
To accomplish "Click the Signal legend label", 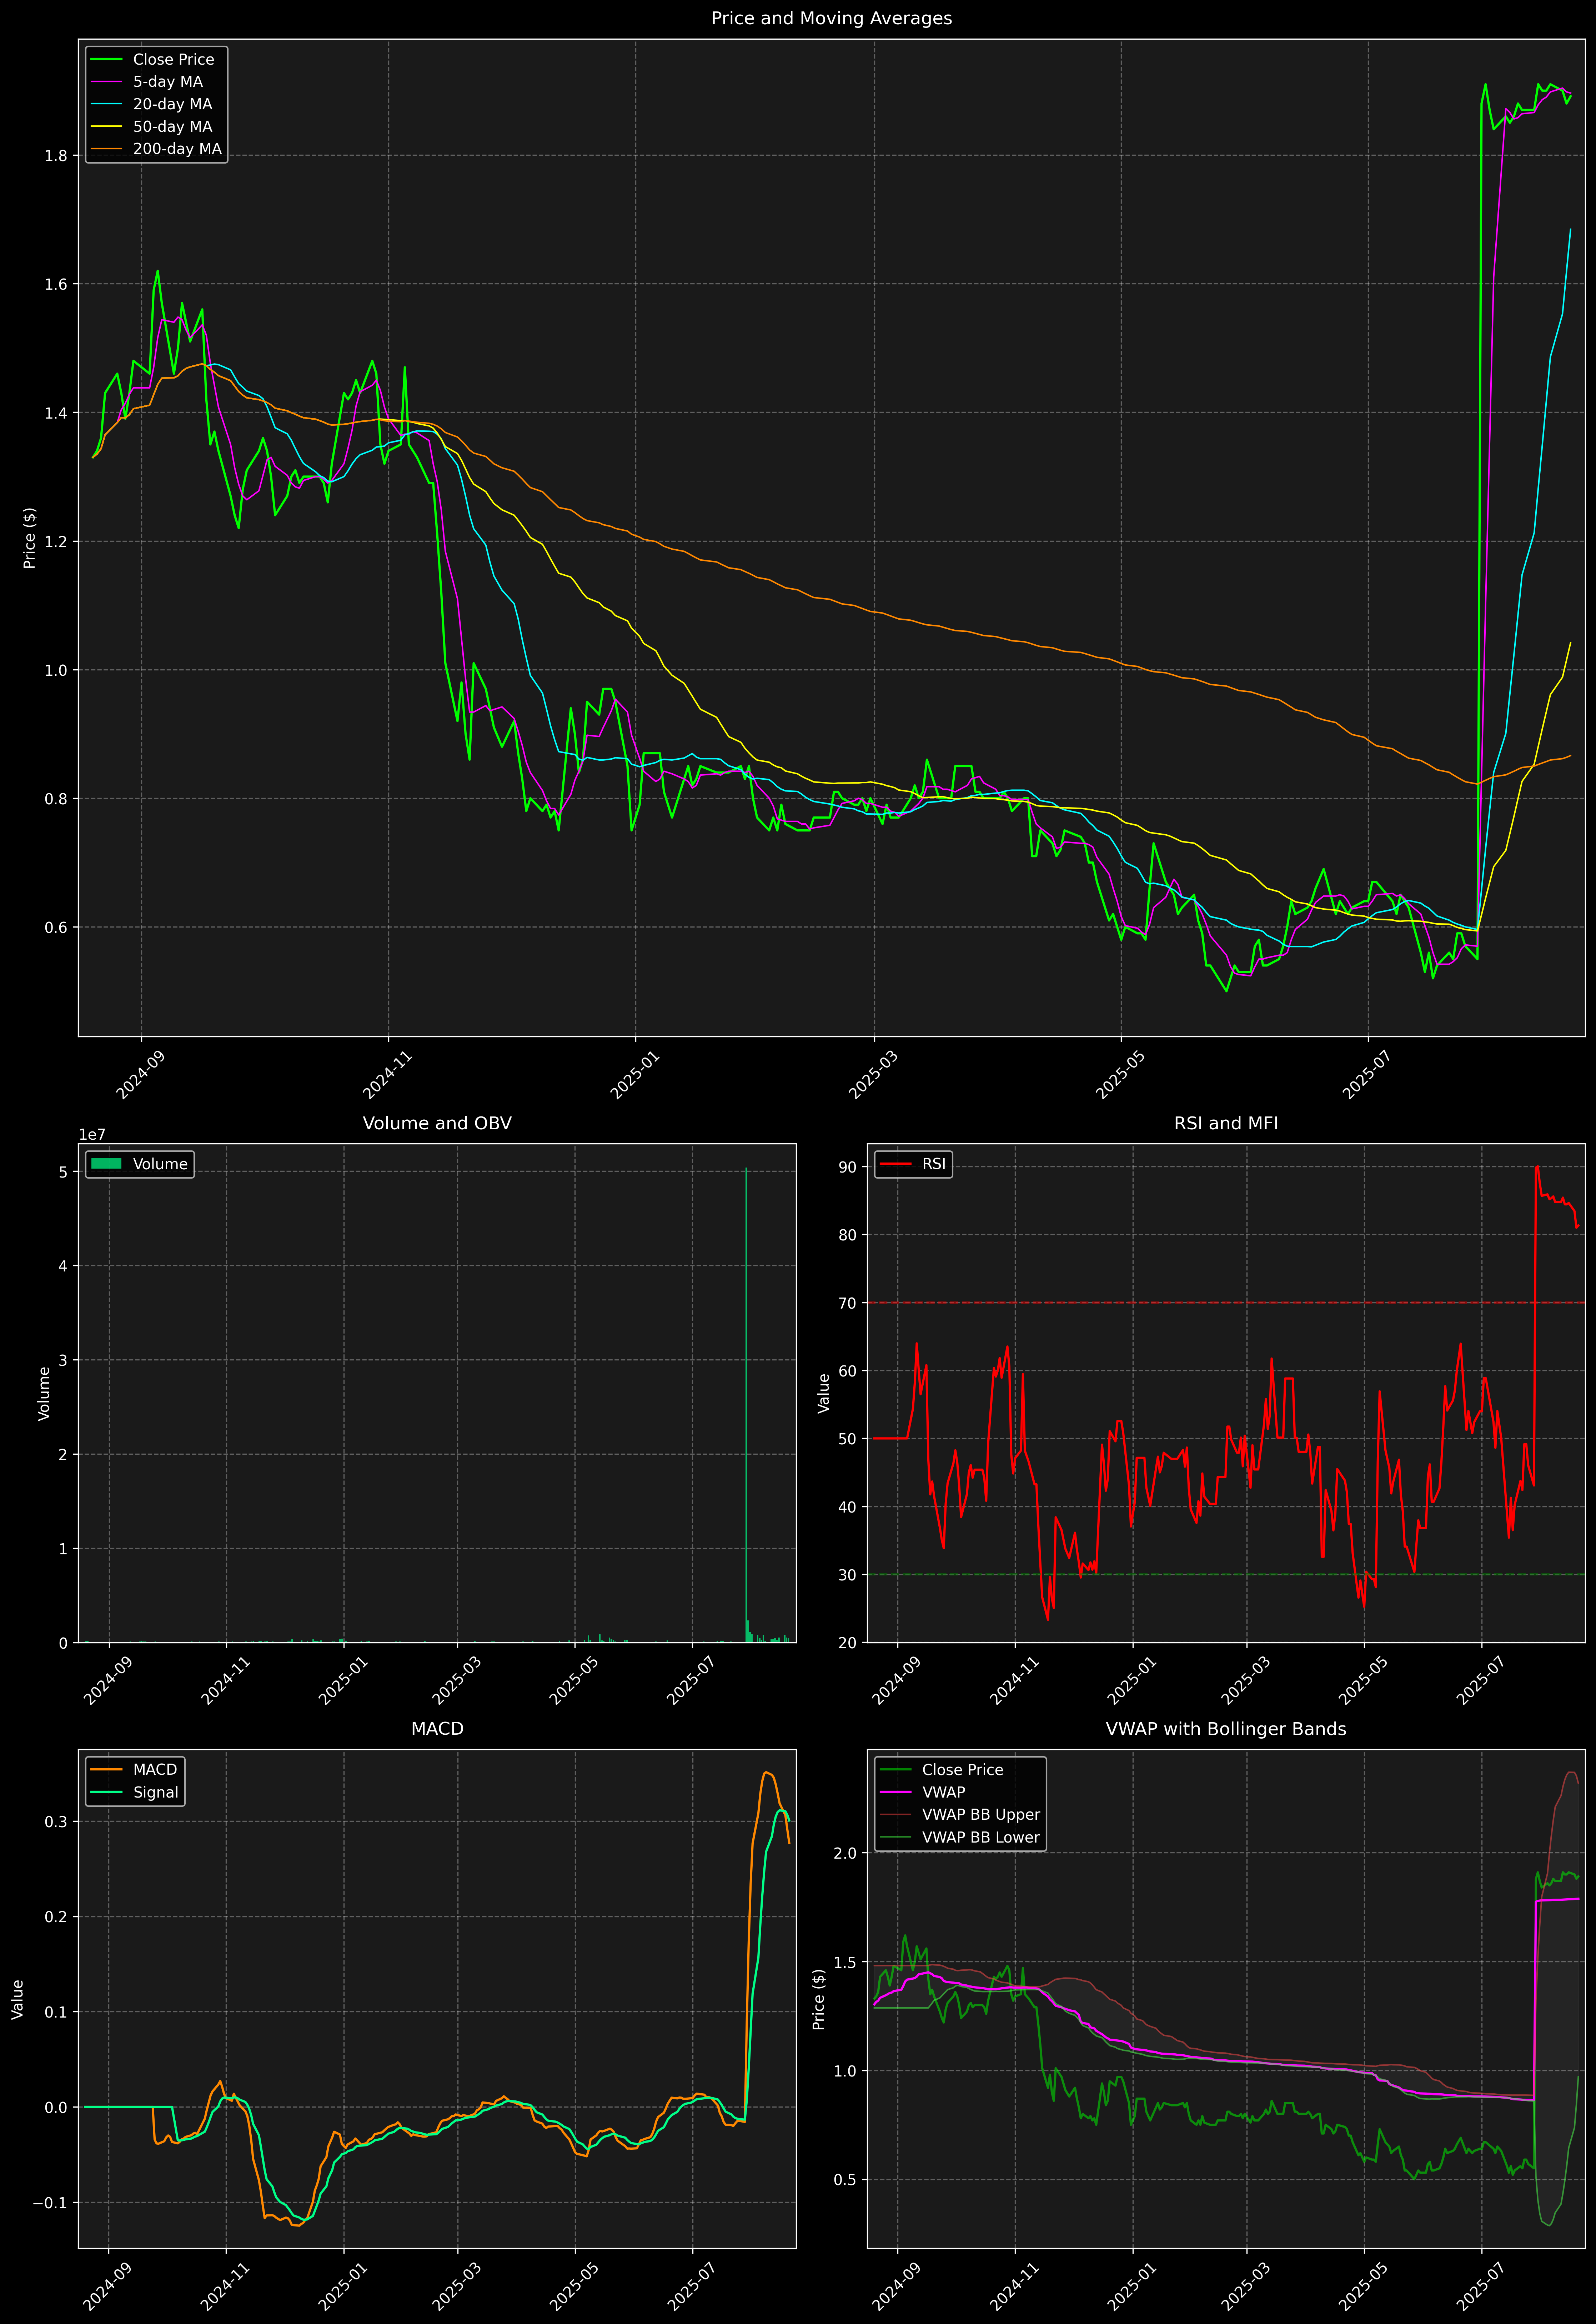I will pyautogui.click(x=156, y=1792).
